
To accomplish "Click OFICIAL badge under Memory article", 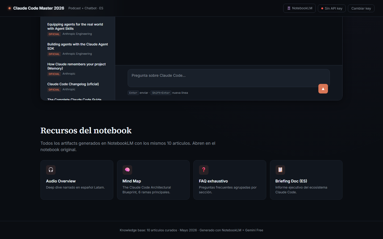I will (x=54, y=74).
